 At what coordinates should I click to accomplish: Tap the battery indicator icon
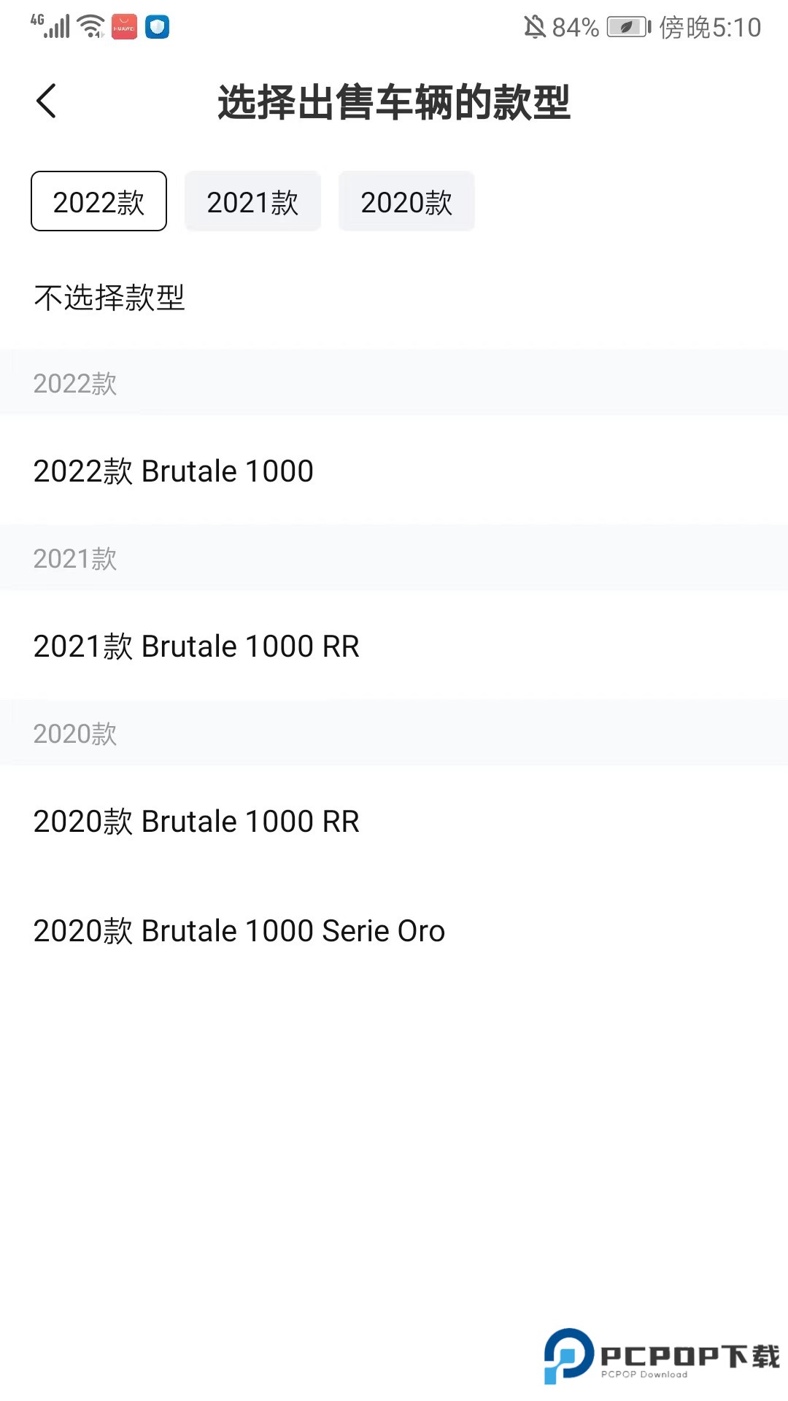[x=628, y=27]
